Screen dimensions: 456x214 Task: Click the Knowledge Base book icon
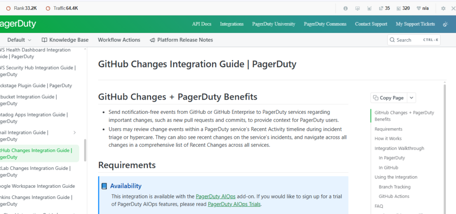coord(45,40)
